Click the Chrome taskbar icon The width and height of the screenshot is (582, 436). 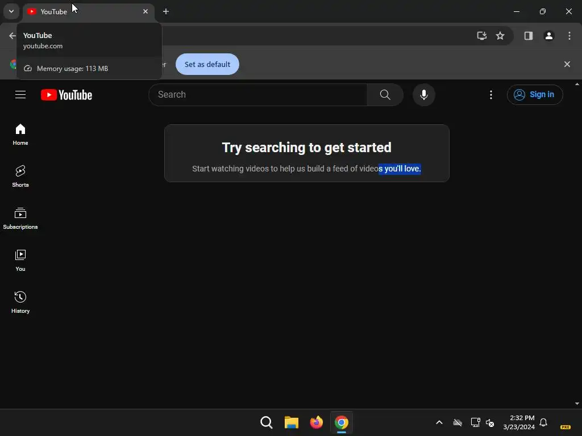[342, 422]
